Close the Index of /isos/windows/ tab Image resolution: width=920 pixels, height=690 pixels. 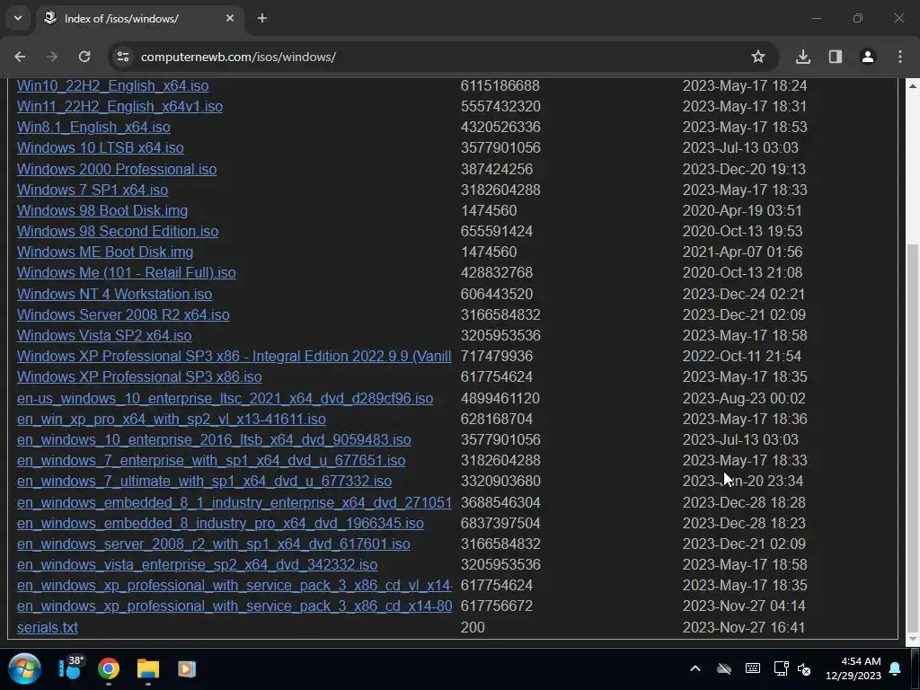[230, 18]
